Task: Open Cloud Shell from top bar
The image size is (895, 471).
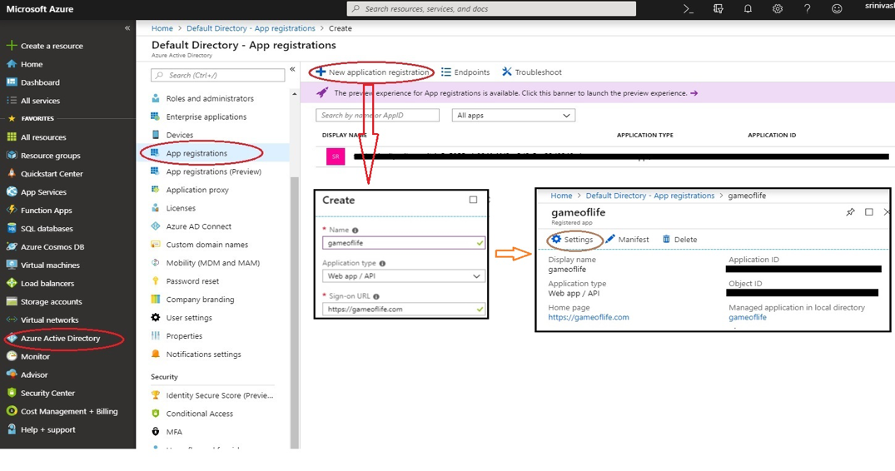Action: coord(689,9)
